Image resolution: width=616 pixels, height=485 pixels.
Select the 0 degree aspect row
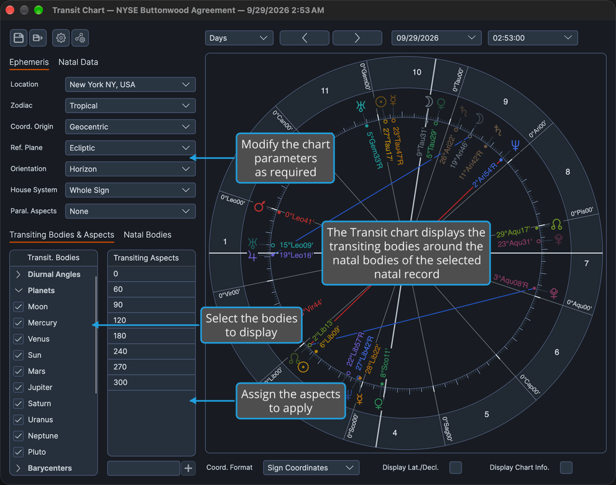[x=152, y=274]
